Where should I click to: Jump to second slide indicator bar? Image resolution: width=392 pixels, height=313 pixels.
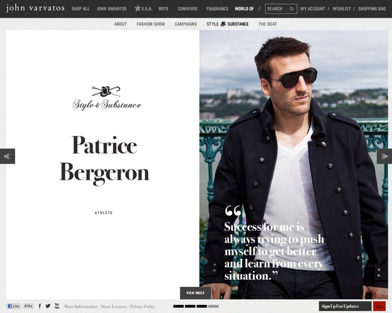[190, 306]
